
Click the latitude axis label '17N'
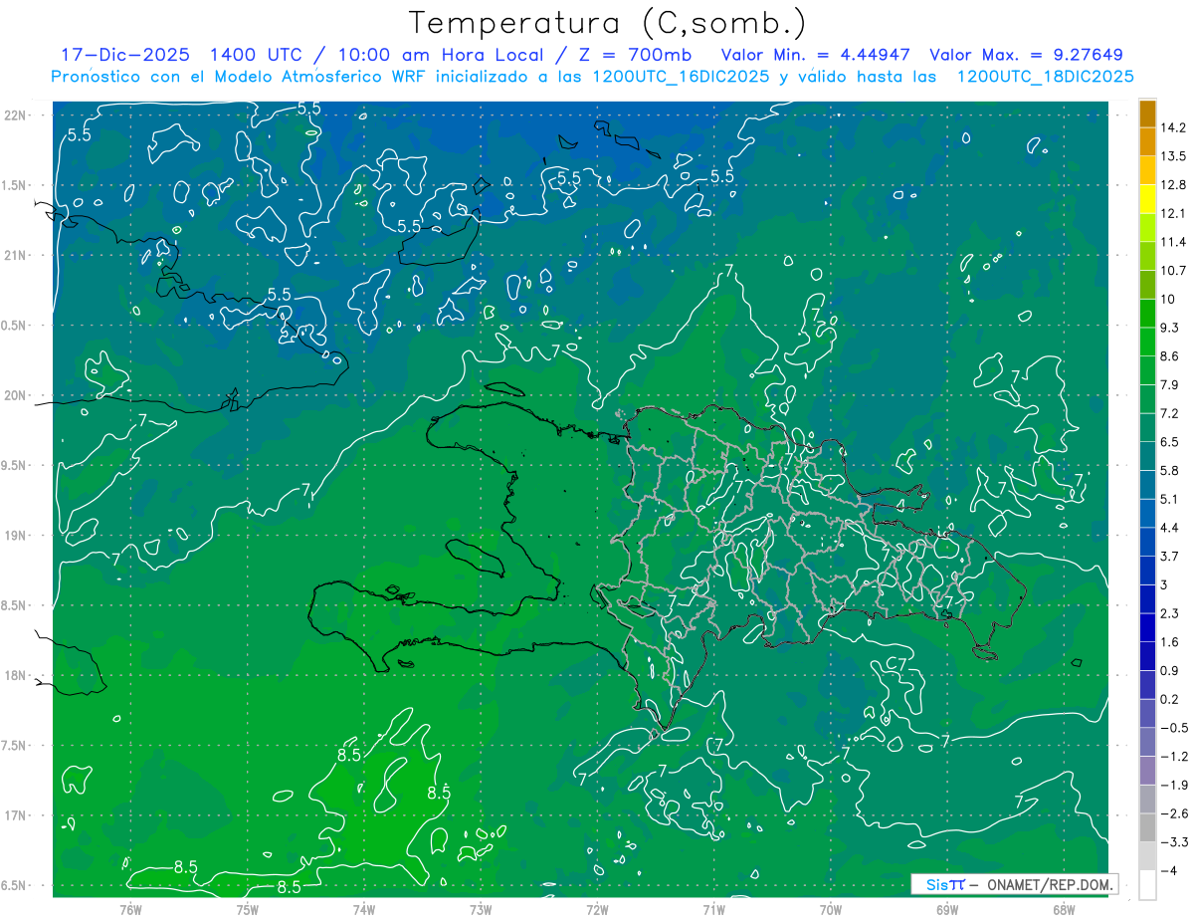[x=16, y=815]
